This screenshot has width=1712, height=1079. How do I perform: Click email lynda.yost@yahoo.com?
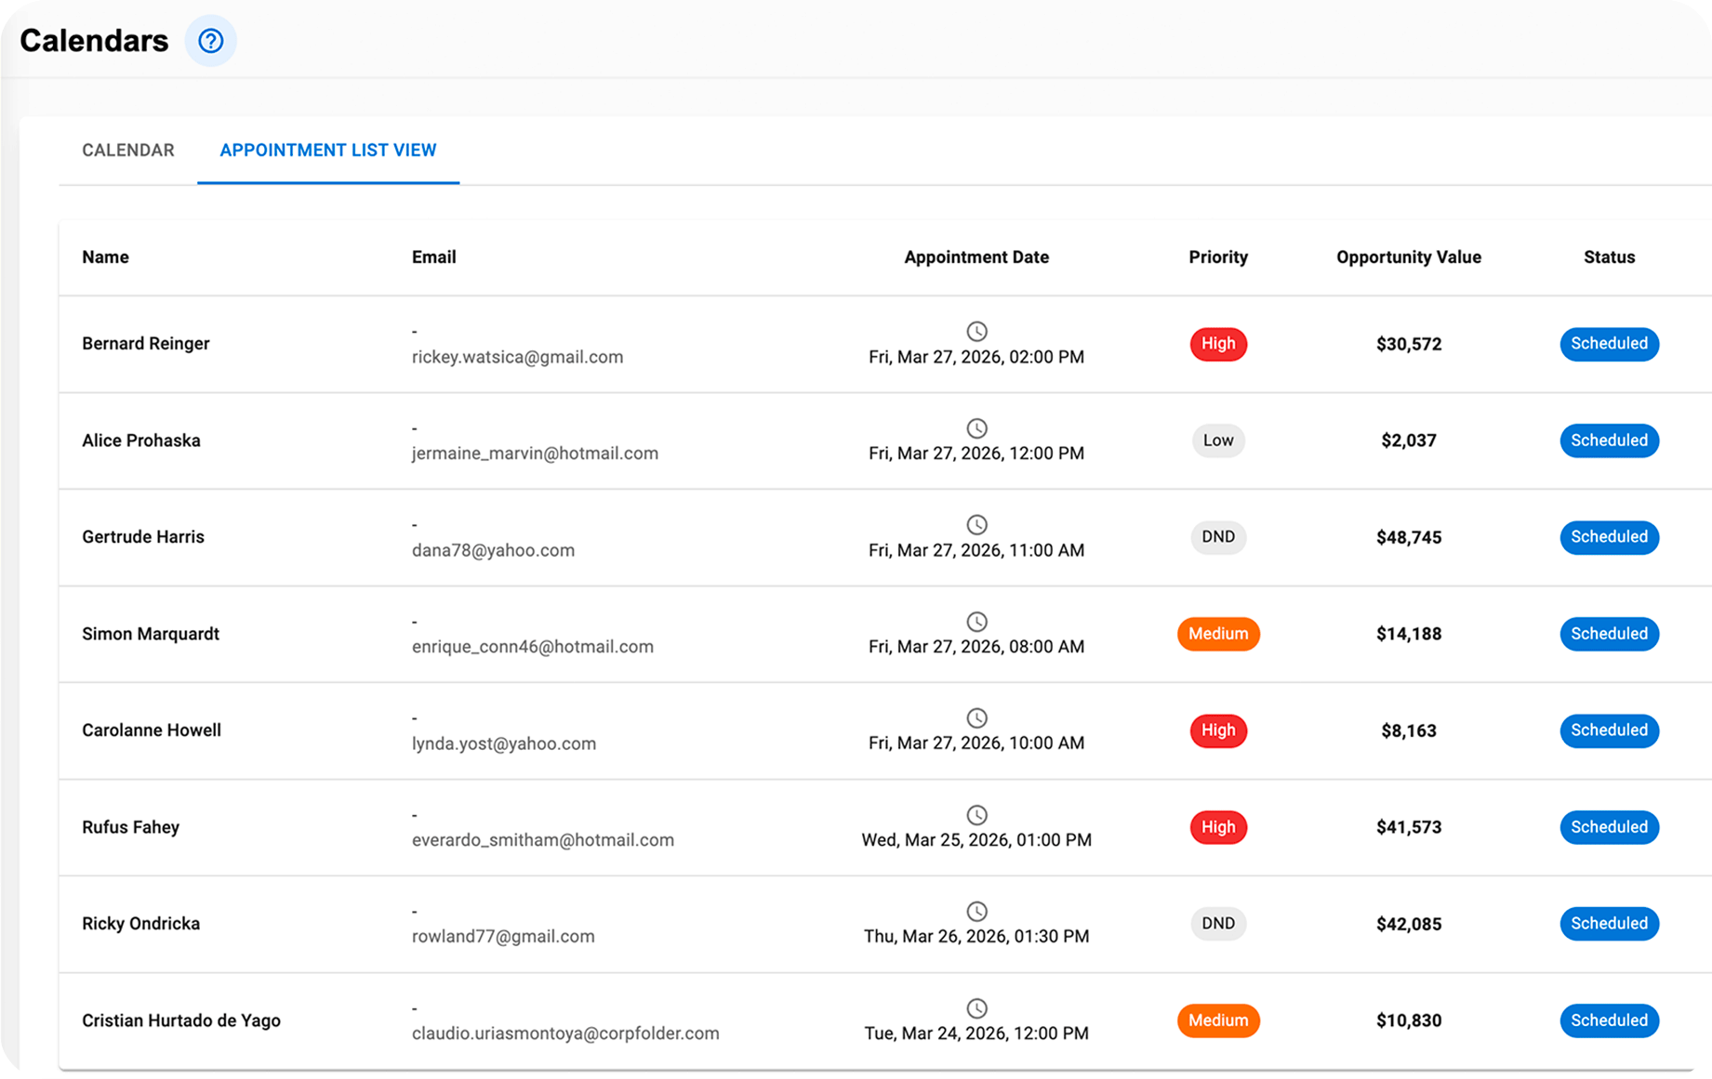click(504, 743)
